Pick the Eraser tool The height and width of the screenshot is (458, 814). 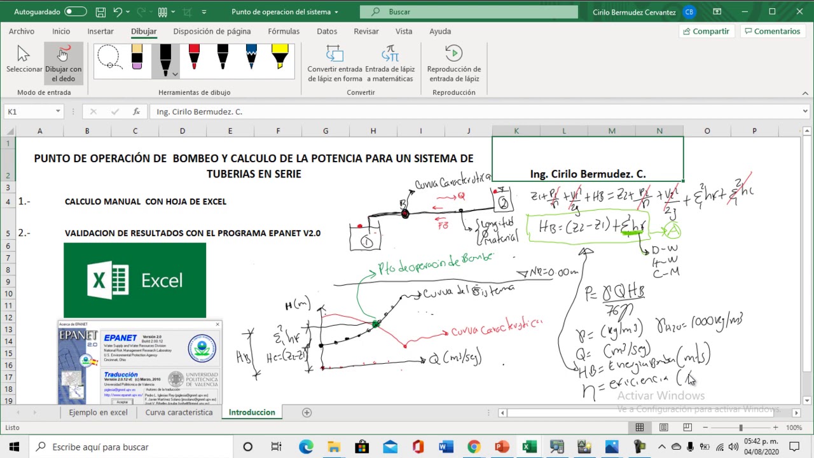point(137,57)
